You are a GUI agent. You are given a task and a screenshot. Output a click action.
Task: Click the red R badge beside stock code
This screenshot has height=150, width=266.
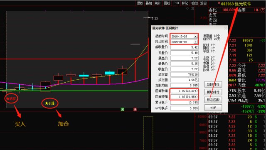(x=219, y=3)
